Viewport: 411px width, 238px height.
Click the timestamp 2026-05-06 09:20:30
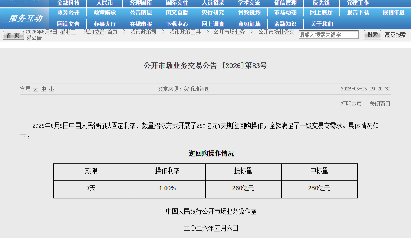tap(365, 89)
